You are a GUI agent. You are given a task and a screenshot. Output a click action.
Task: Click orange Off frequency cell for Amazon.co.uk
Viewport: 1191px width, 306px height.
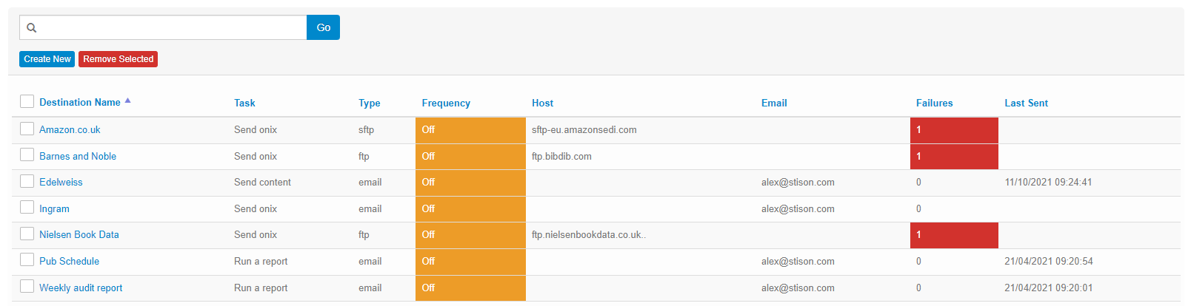pyautogui.click(x=470, y=130)
